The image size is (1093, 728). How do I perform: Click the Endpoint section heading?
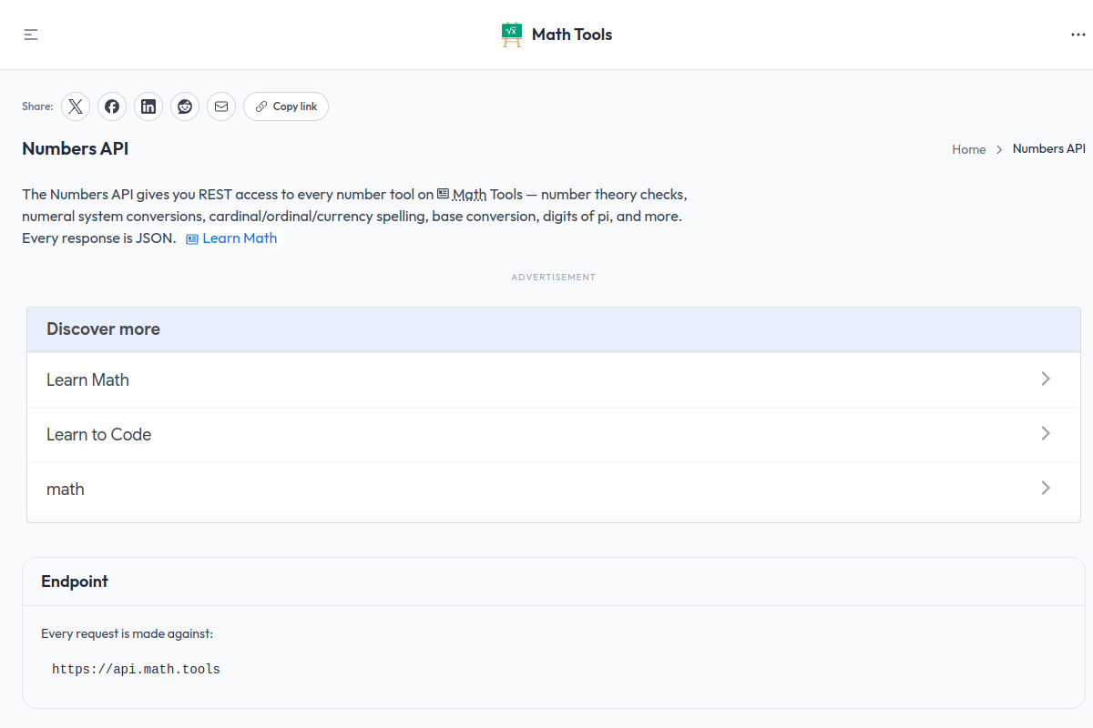click(75, 581)
